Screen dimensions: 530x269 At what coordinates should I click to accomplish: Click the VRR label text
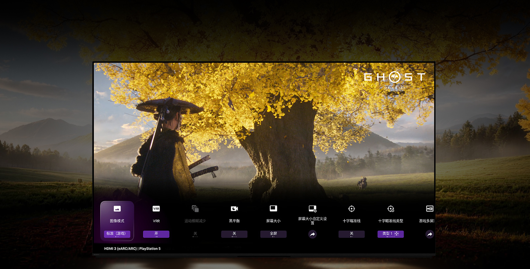(x=156, y=221)
